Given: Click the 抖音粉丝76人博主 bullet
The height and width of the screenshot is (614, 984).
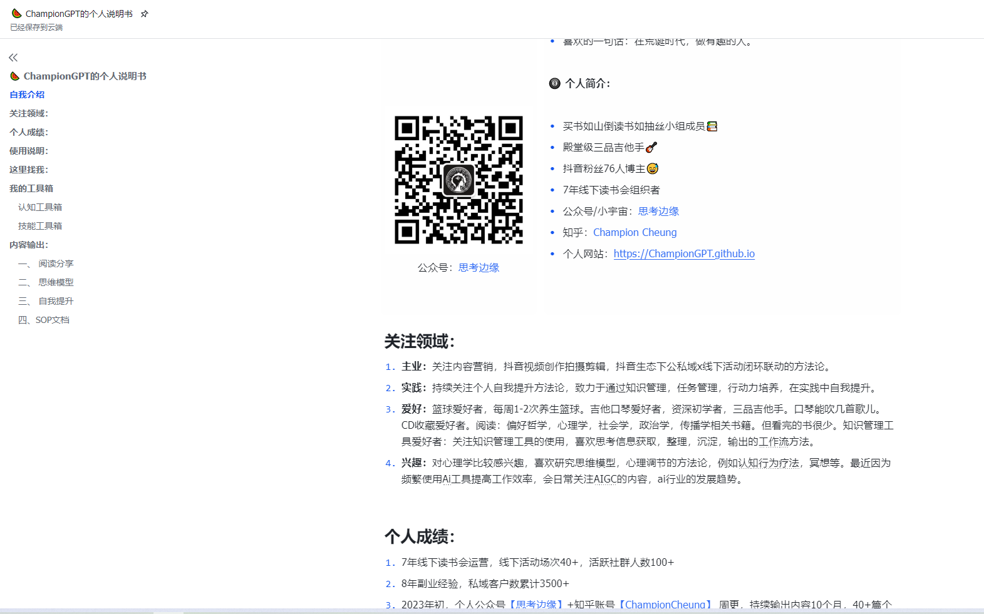Looking at the screenshot, I should pyautogui.click(x=610, y=168).
